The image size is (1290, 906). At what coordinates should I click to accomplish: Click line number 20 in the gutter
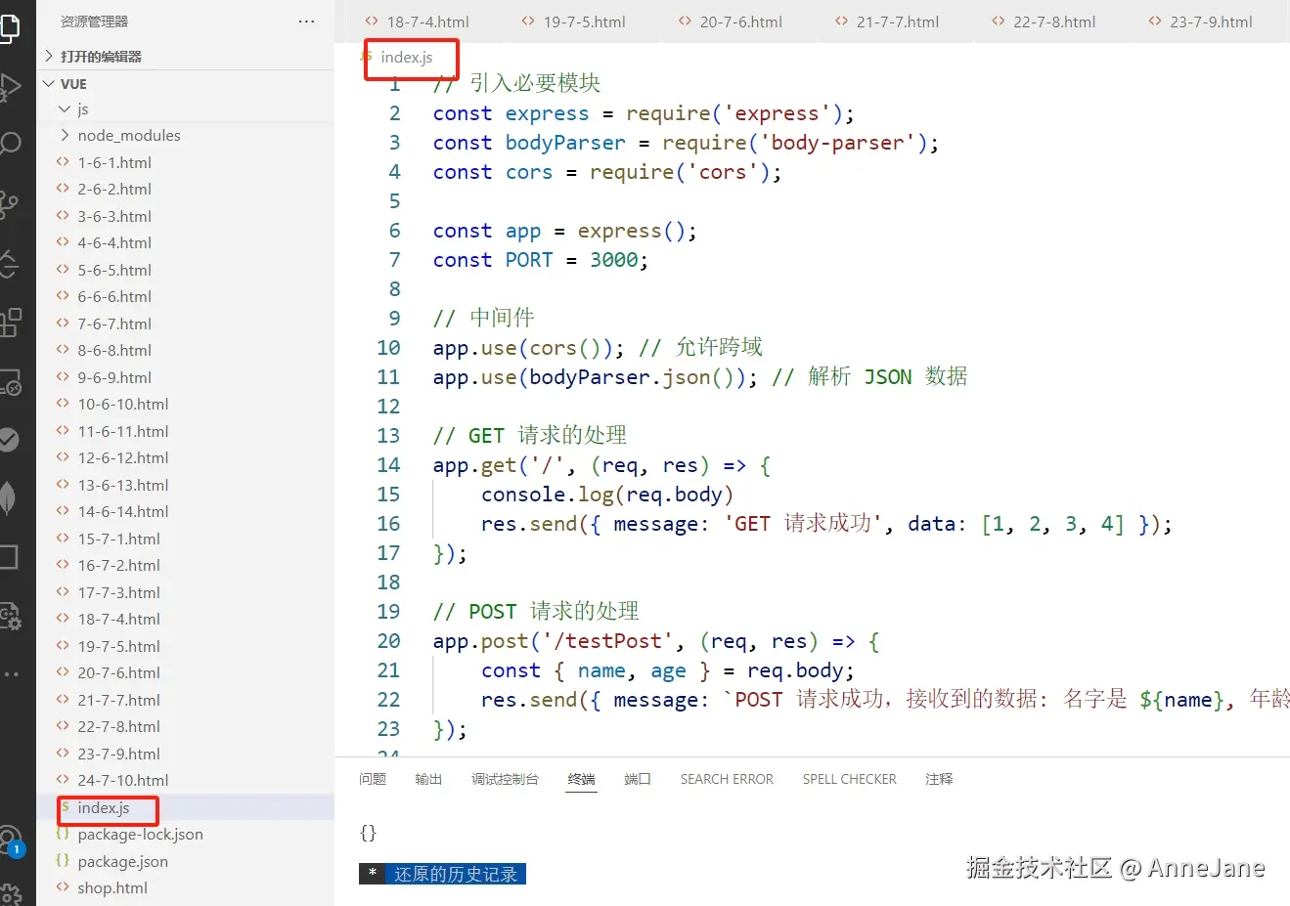click(388, 641)
